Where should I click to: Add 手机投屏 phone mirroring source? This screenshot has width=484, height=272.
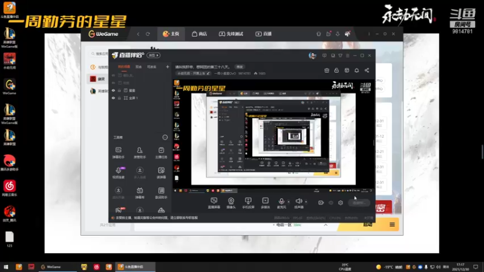tap(248, 203)
